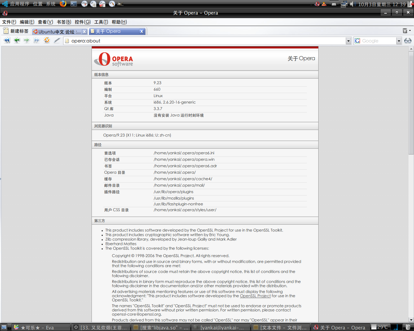414x331 pixels.
Task: Click the vertical scrollbar thumb
Action: point(411,103)
